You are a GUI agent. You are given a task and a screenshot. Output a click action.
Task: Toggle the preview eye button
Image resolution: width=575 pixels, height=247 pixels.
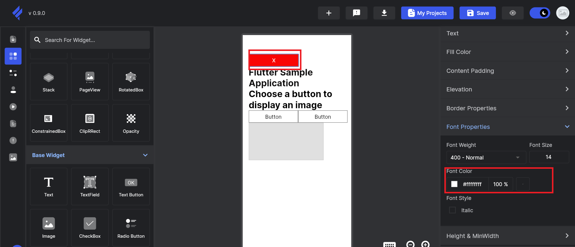pos(512,13)
